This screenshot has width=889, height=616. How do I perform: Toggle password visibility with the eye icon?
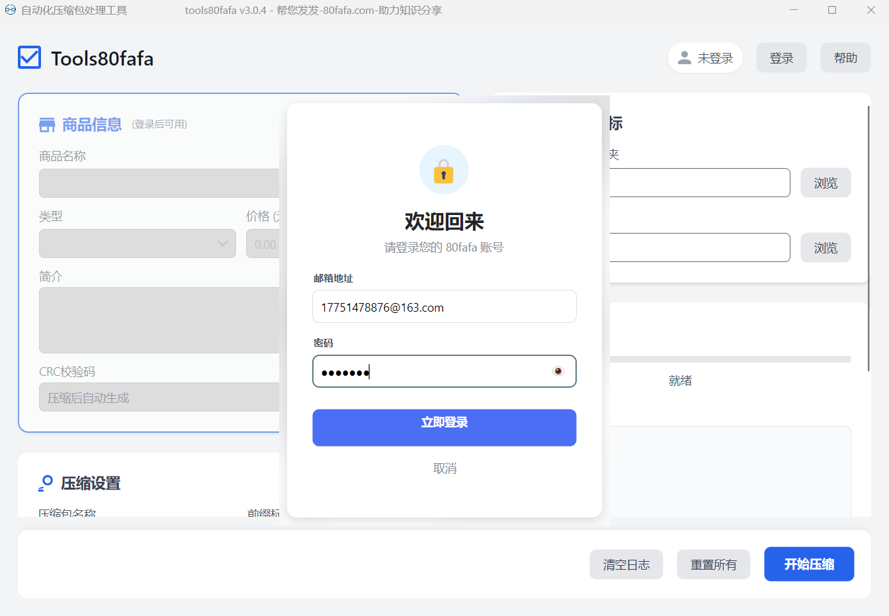(x=558, y=371)
